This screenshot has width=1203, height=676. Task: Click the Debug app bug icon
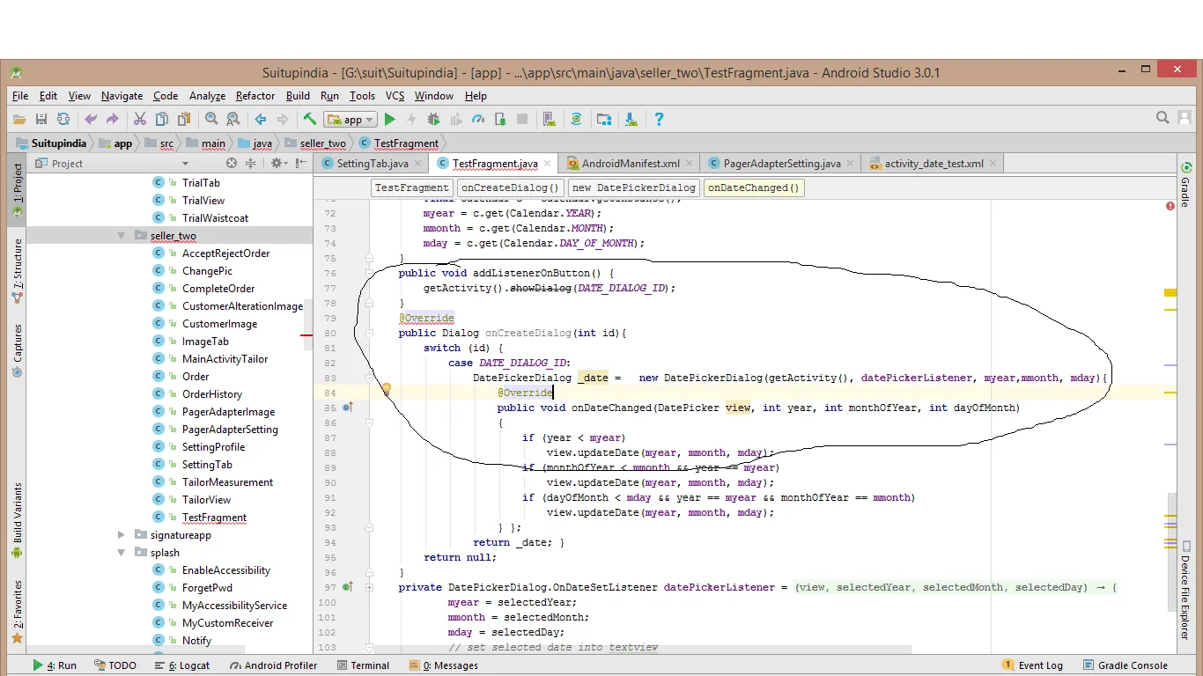pos(433,119)
